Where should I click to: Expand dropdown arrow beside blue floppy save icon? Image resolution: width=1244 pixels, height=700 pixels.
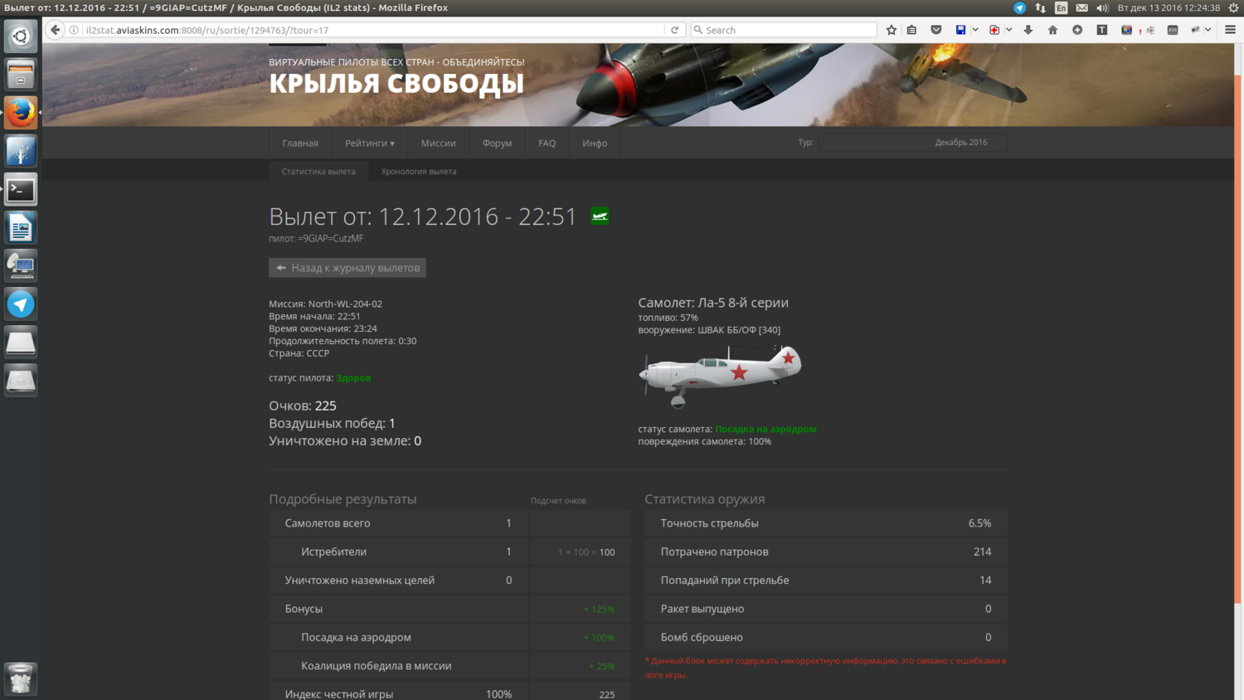[975, 30]
